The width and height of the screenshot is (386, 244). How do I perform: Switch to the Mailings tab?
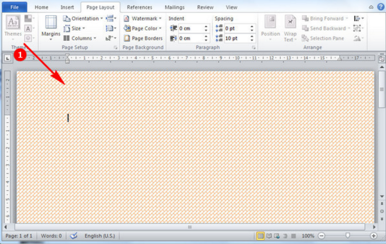[175, 7]
